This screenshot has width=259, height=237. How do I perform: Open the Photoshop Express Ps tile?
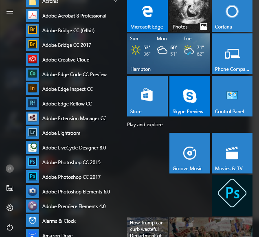[x=232, y=195]
